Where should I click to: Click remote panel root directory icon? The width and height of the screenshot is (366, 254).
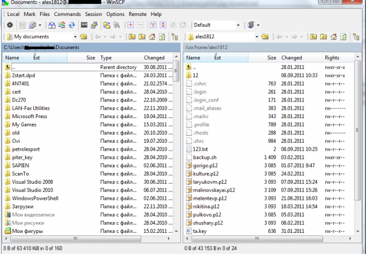(x=323, y=37)
